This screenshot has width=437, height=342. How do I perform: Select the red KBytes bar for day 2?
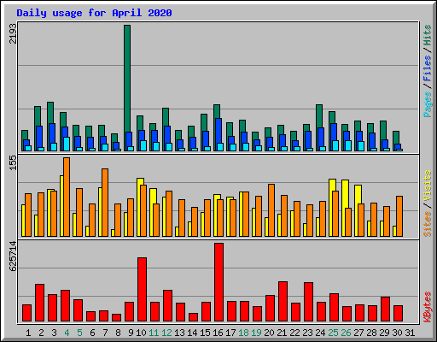click(x=39, y=303)
